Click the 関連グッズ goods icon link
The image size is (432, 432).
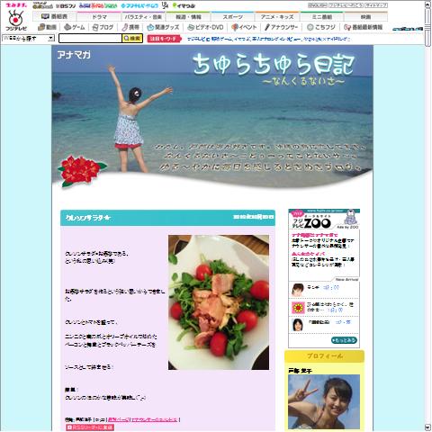point(163,27)
